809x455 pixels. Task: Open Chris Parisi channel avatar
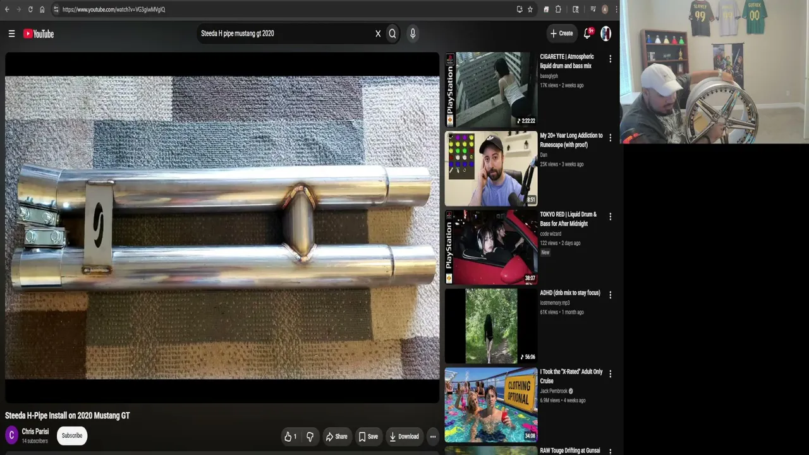(11, 435)
